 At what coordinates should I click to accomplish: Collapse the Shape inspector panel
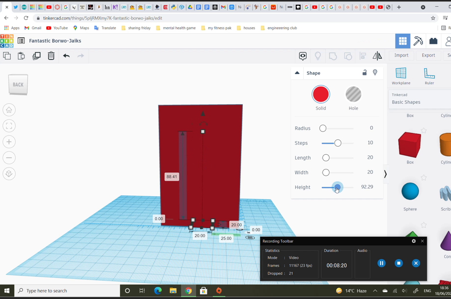(x=297, y=72)
